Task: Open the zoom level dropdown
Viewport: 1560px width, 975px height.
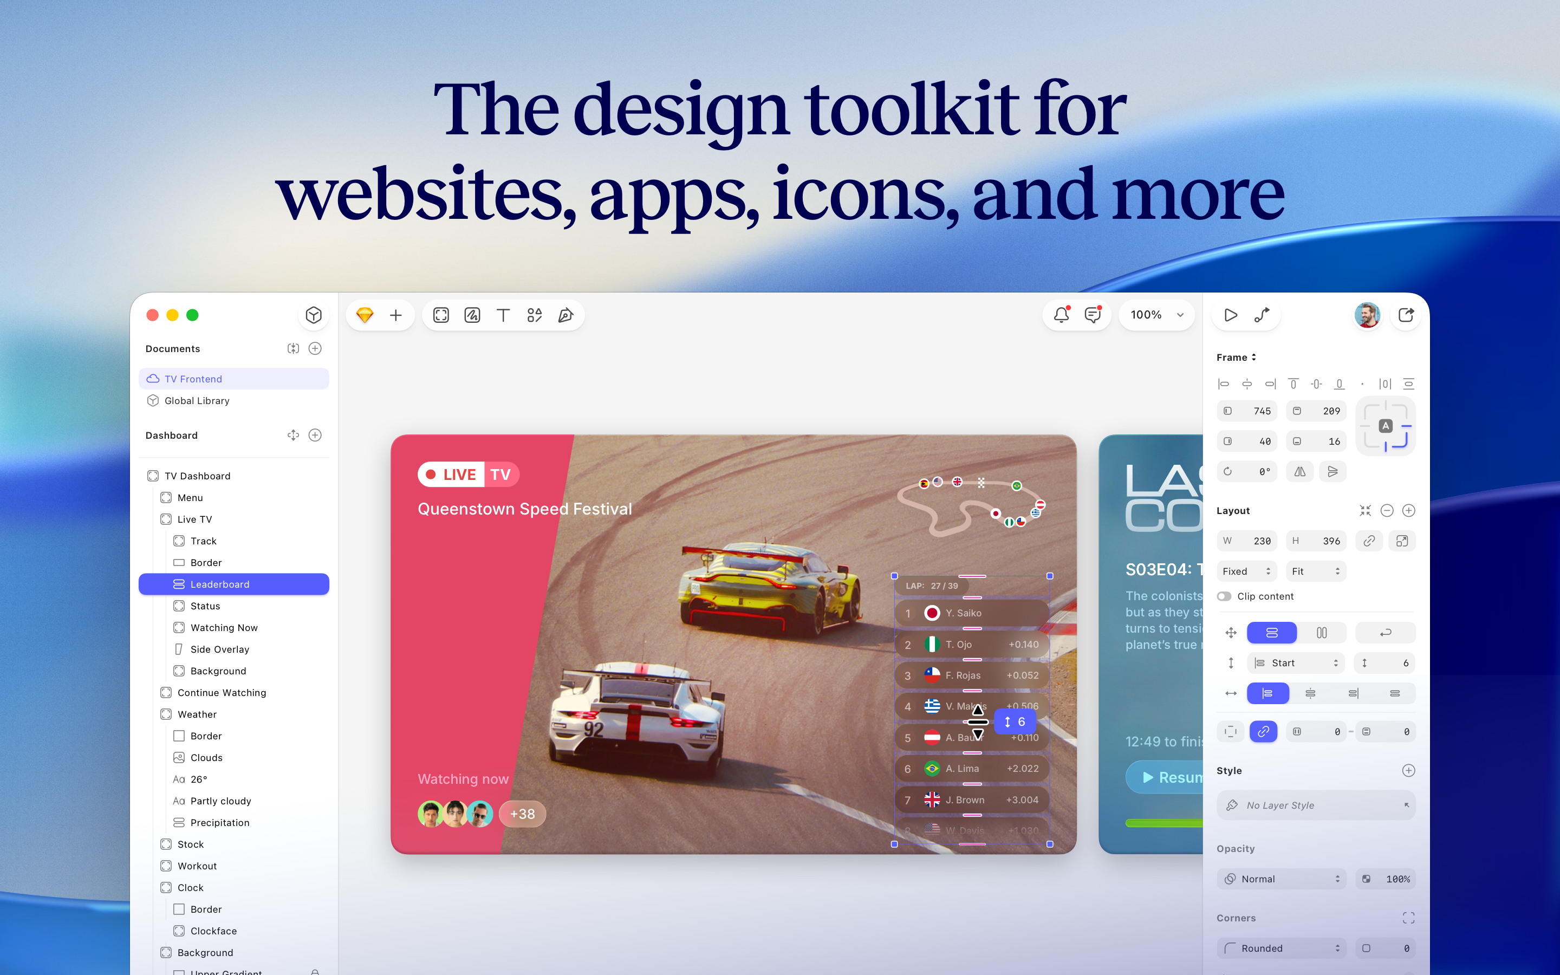Action: [x=1156, y=315]
